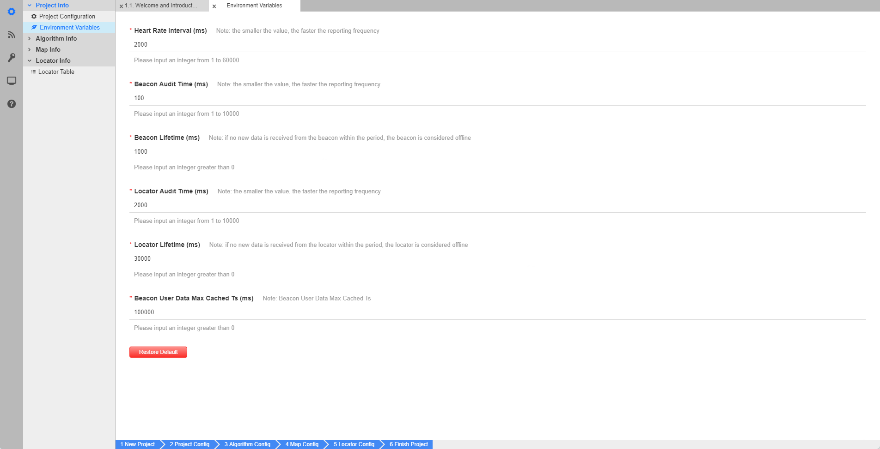Open the Help question mark icon

point(11,104)
